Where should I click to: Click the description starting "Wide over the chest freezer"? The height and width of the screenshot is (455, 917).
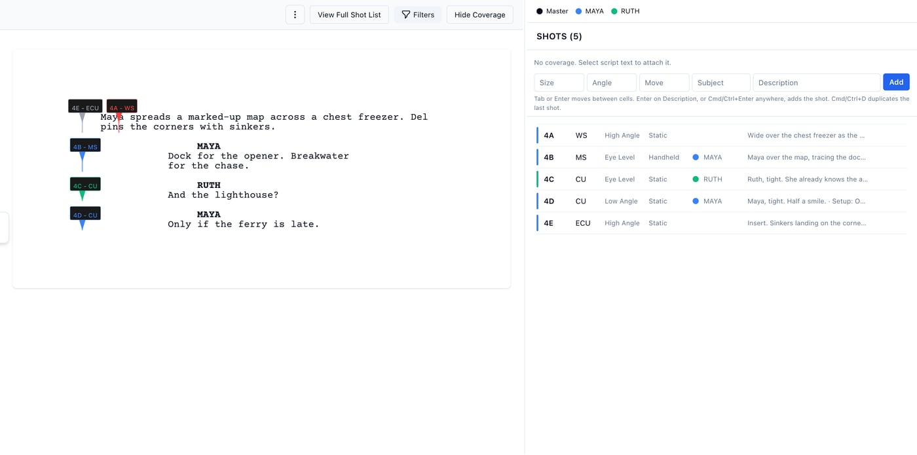coord(806,136)
